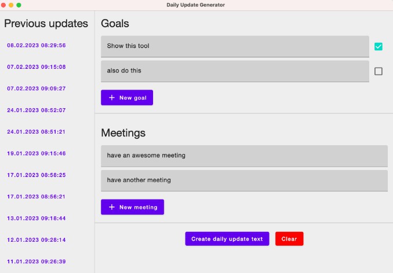Open update from 17.01.2023 08:58:25

tap(37, 175)
